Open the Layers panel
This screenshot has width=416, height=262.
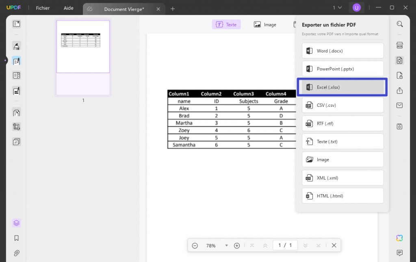pos(16,223)
